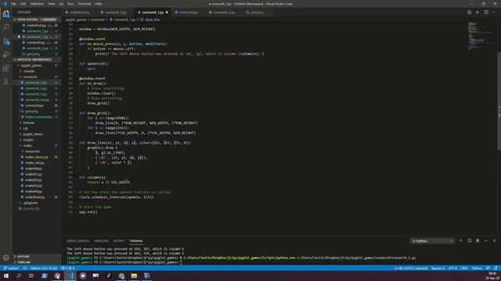The image size is (501, 281).
Task: Open the editor More Actions menu
Action: [495, 12]
